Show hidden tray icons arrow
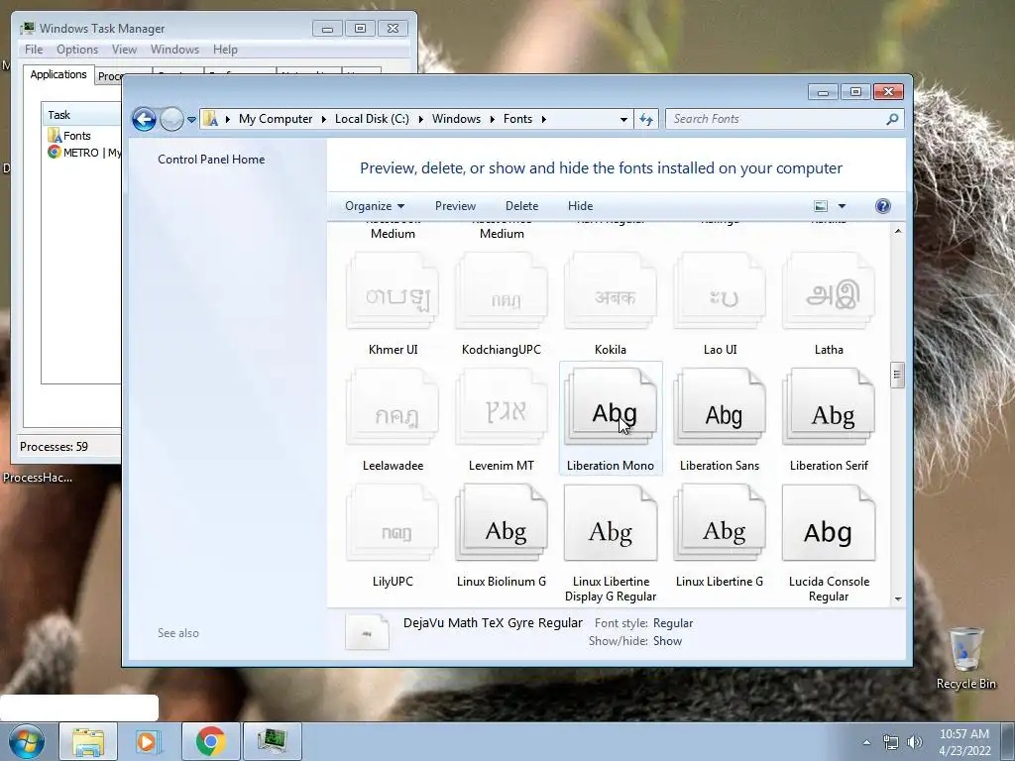Screen dimensions: 1015x761 pyautogui.click(x=866, y=742)
